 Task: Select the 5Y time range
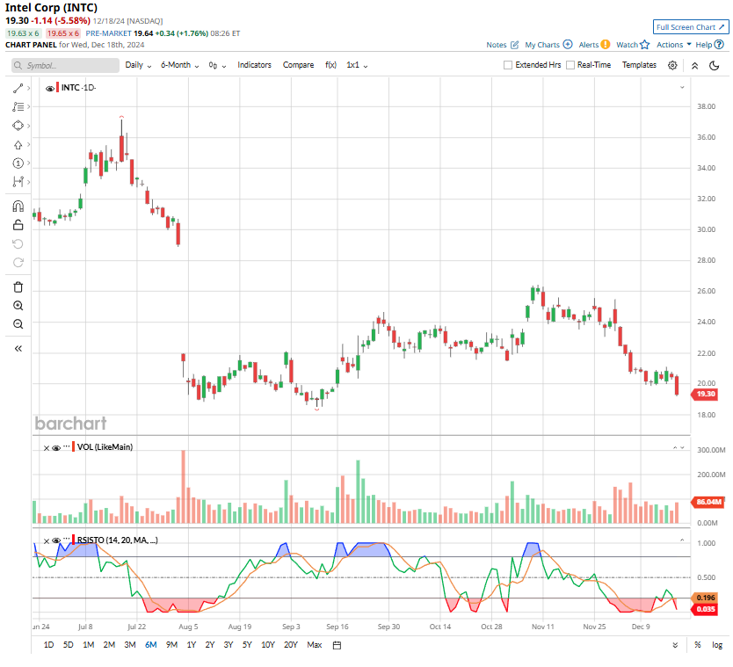pyautogui.click(x=247, y=644)
